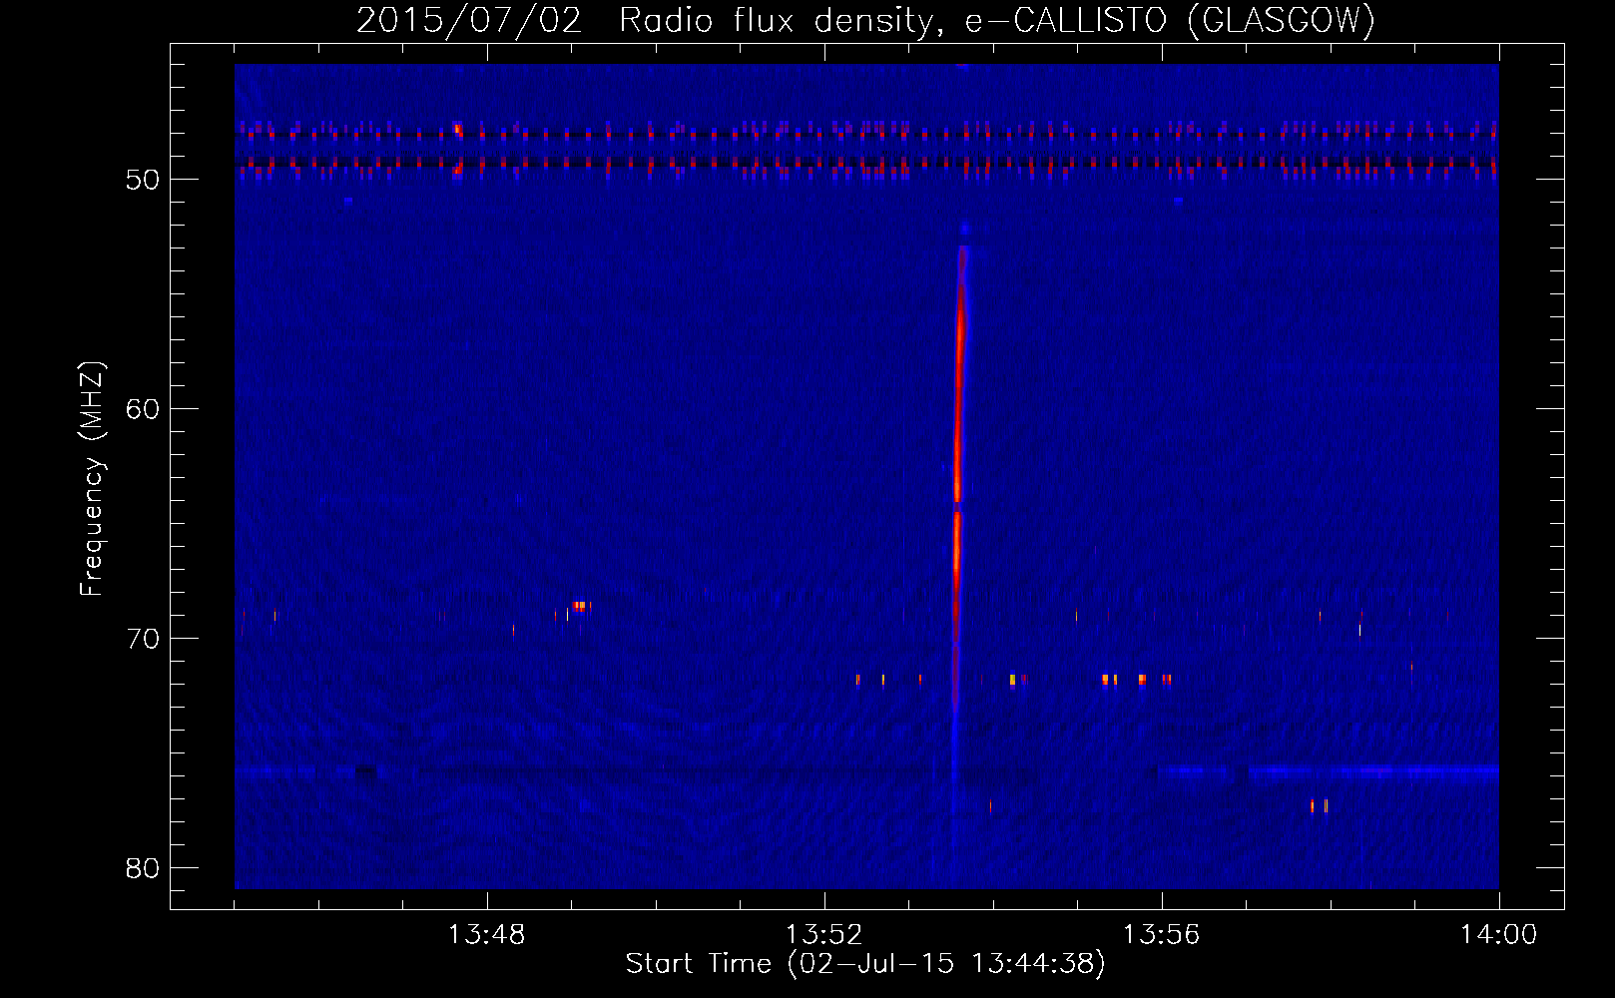The image size is (1615, 998).
Task: Click the 13:56 time axis label
Action: click(x=1161, y=935)
